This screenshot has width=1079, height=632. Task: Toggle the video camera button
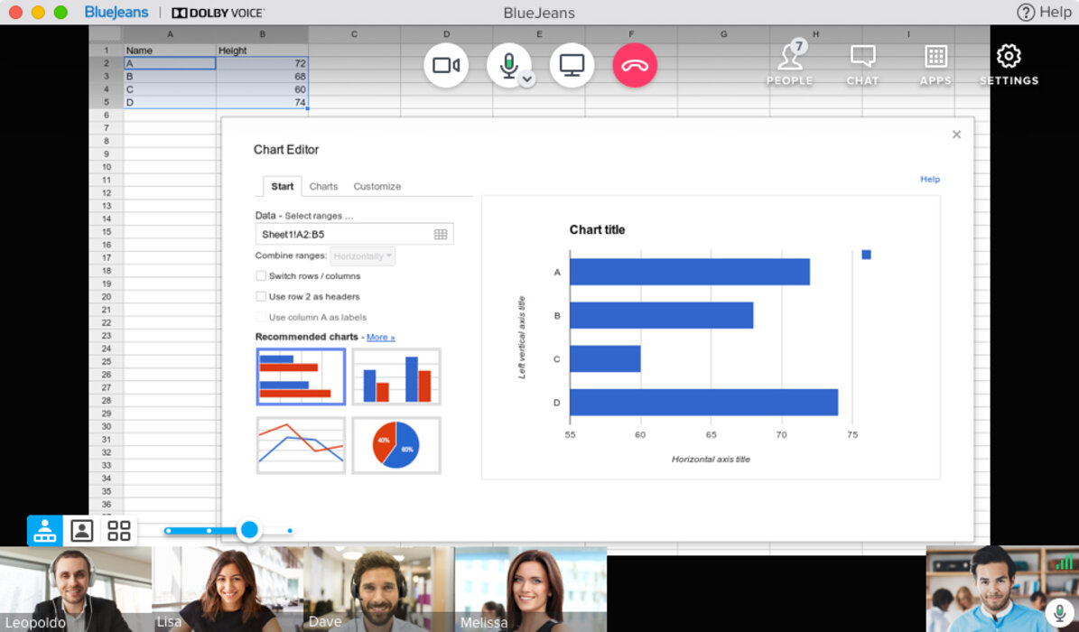pos(446,66)
